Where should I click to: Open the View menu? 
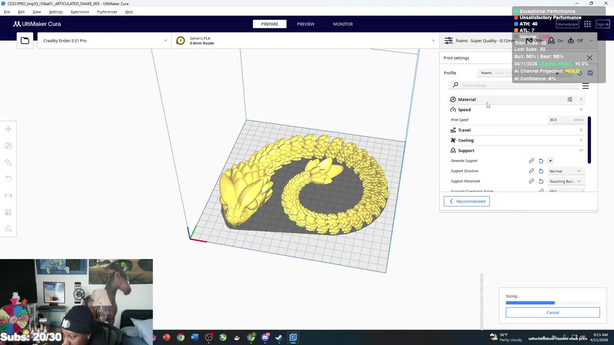36,11
